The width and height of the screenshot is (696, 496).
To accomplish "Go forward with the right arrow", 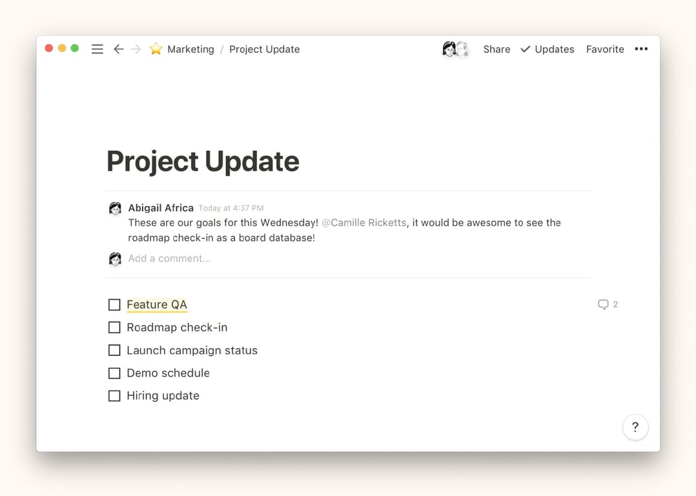I will point(136,49).
